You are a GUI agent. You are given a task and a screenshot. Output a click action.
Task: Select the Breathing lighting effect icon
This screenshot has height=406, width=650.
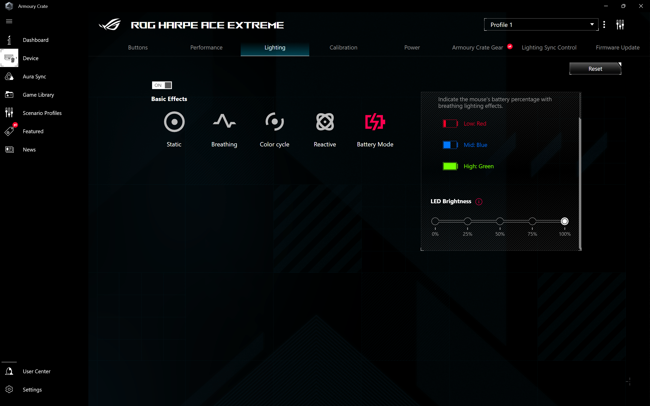[x=224, y=122]
